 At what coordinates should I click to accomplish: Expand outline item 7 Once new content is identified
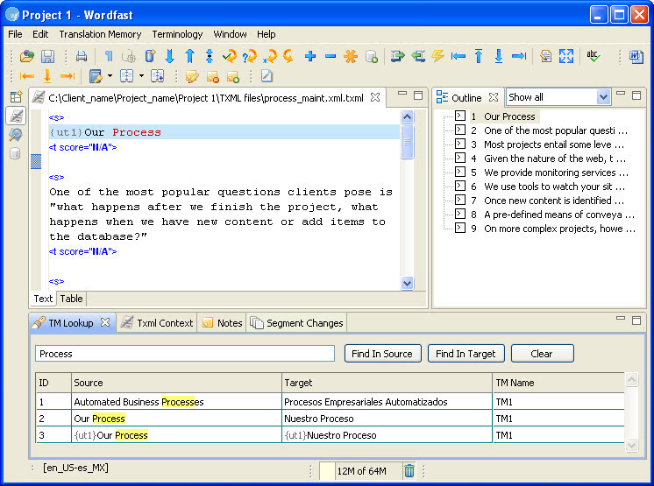[460, 200]
